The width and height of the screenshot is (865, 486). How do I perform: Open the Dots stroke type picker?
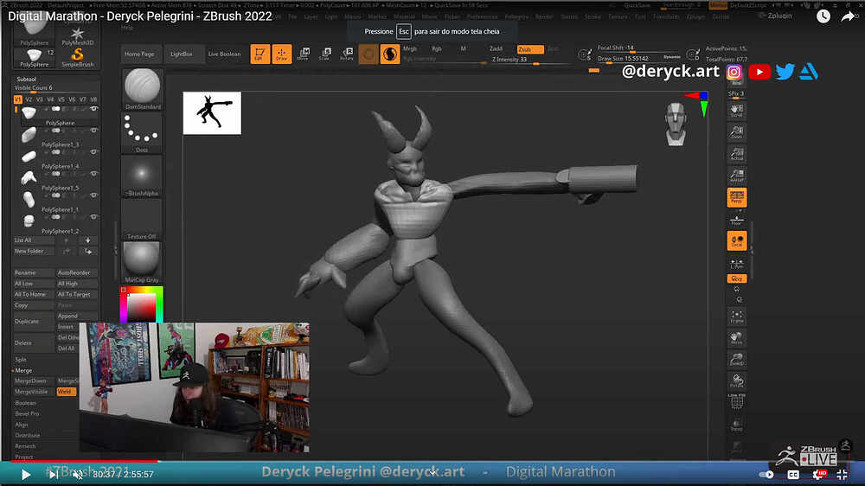(142, 132)
